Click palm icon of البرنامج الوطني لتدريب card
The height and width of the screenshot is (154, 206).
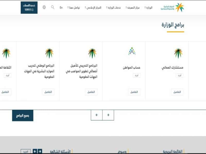pyautogui.click(x=49, y=53)
